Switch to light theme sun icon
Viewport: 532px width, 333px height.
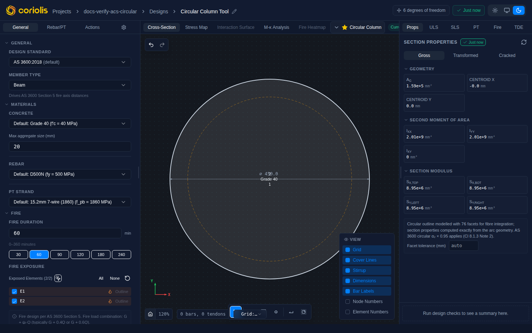[495, 10]
